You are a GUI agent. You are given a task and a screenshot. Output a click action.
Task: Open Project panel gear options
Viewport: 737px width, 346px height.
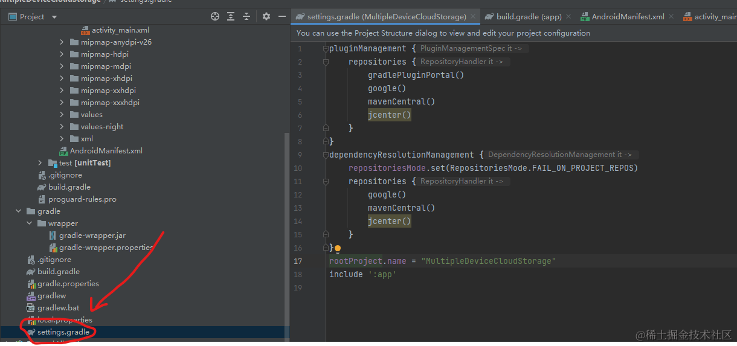(266, 17)
